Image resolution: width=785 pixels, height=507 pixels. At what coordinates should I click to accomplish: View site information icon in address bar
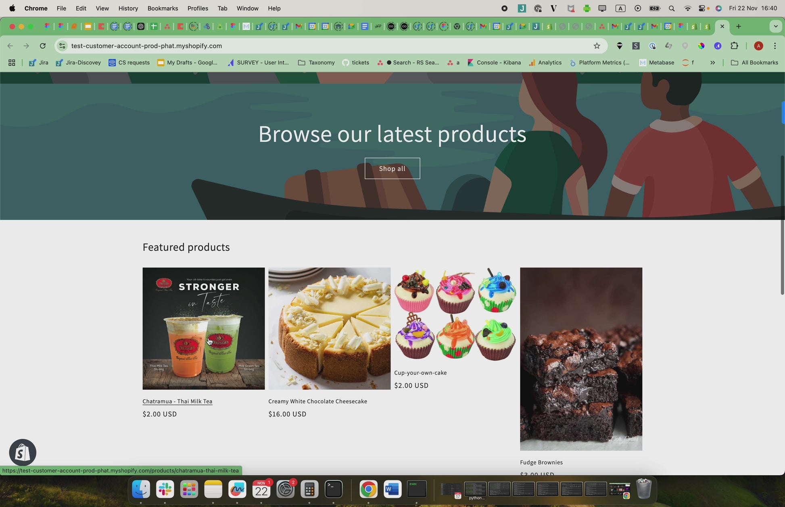(x=62, y=46)
